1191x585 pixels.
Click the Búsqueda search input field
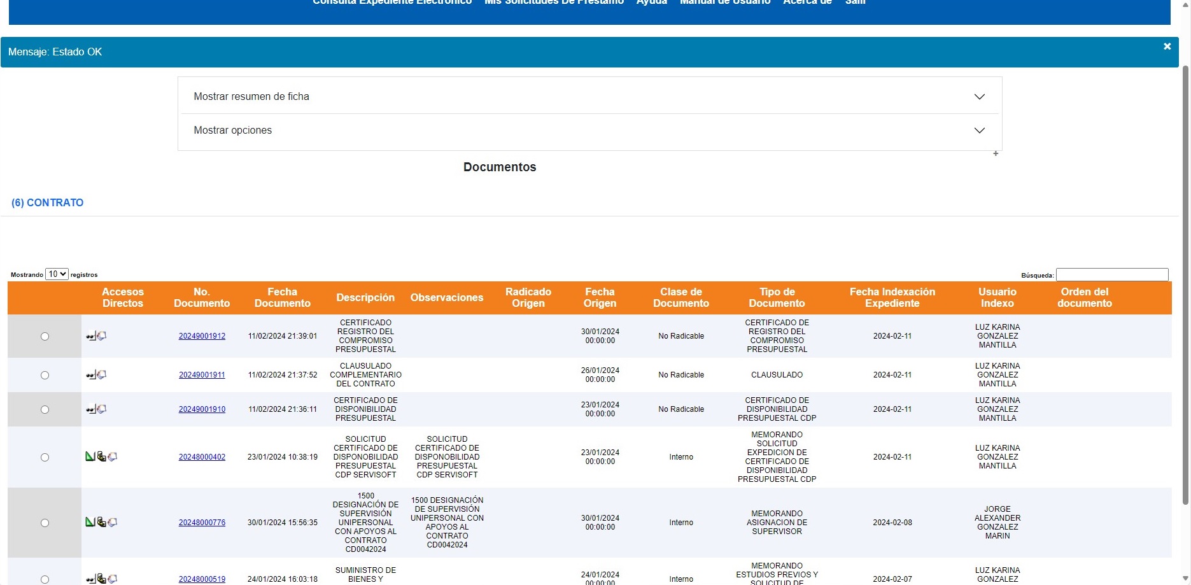1111,275
